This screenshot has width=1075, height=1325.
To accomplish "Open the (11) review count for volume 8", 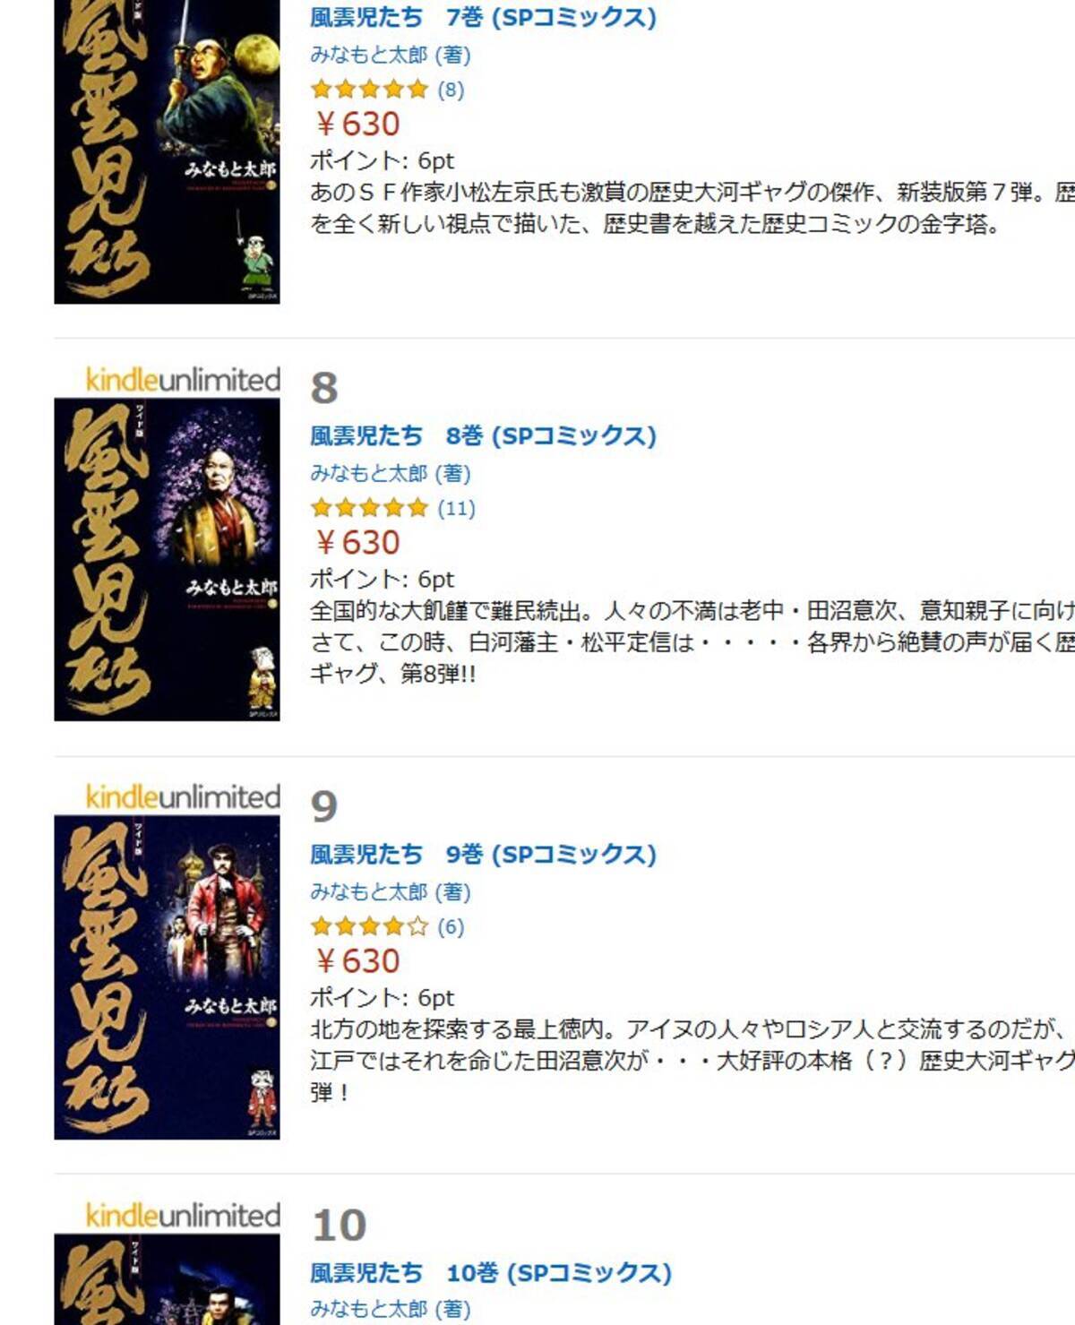I will tap(456, 508).
